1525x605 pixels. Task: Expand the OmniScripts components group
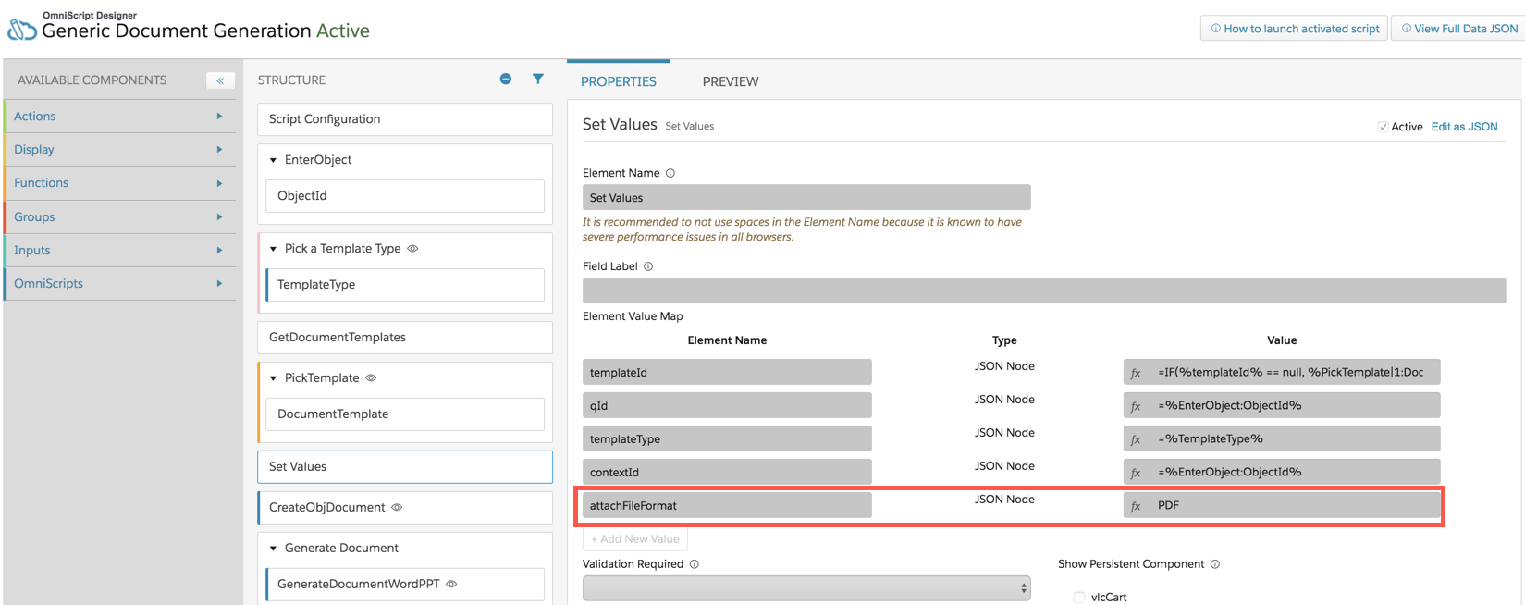tap(119, 284)
